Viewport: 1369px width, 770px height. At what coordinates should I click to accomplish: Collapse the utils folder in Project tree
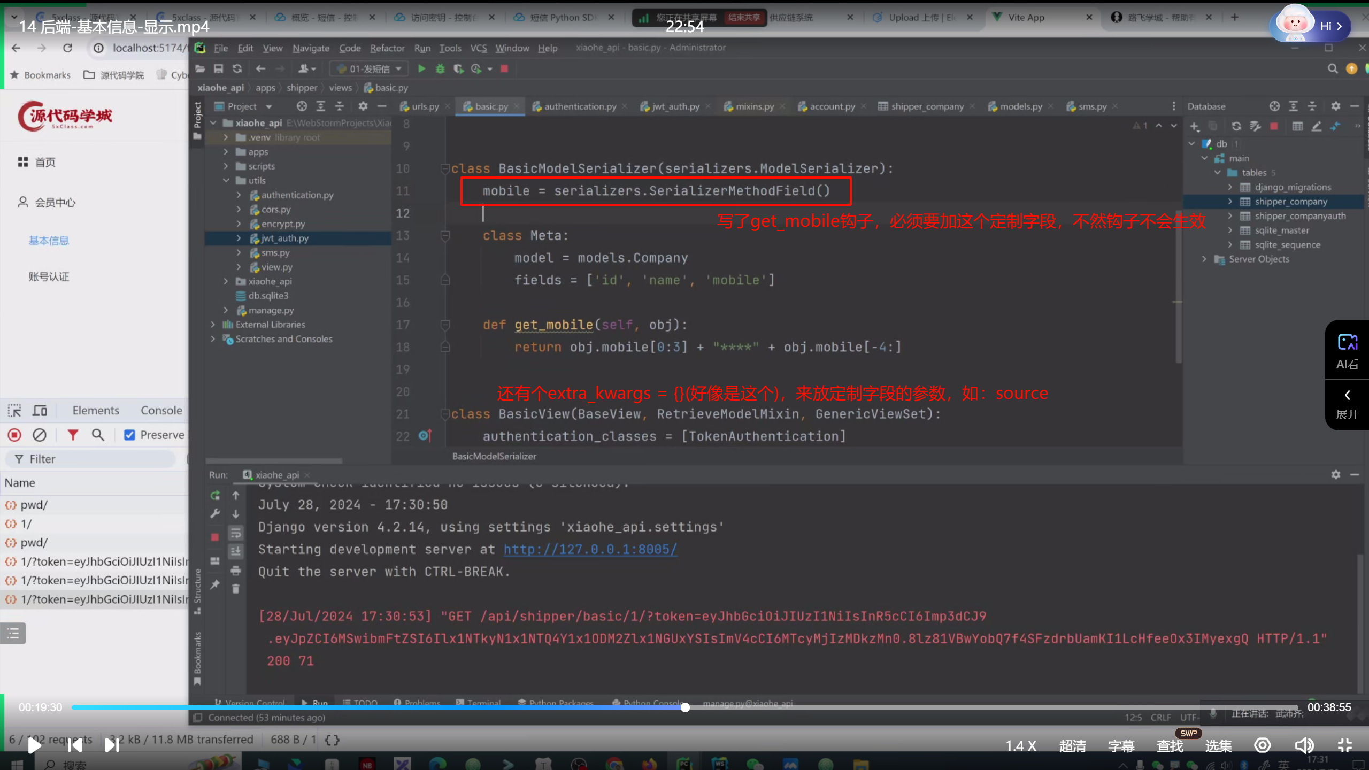click(x=226, y=181)
